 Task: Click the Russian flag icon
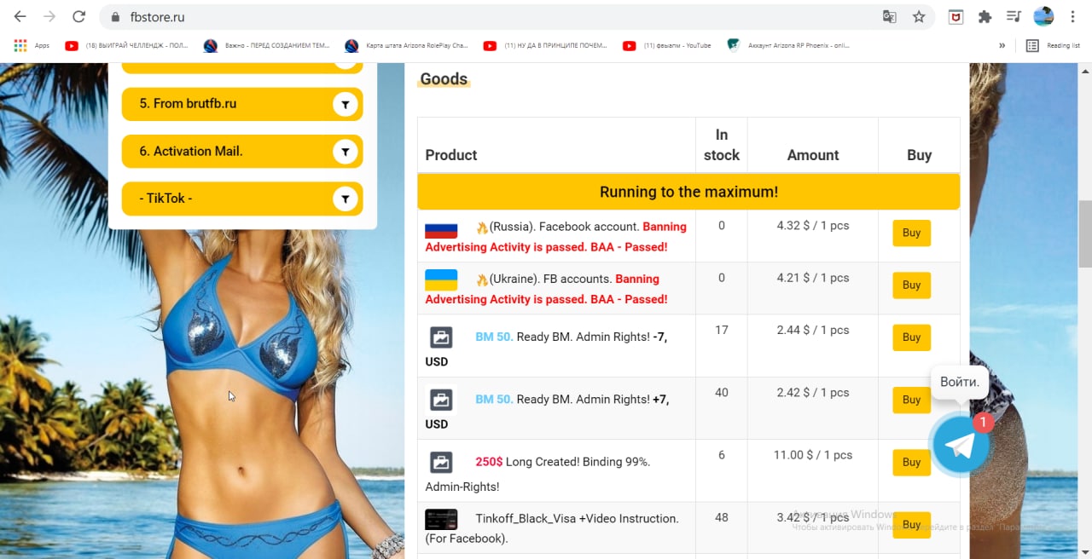pyautogui.click(x=441, y=228)
